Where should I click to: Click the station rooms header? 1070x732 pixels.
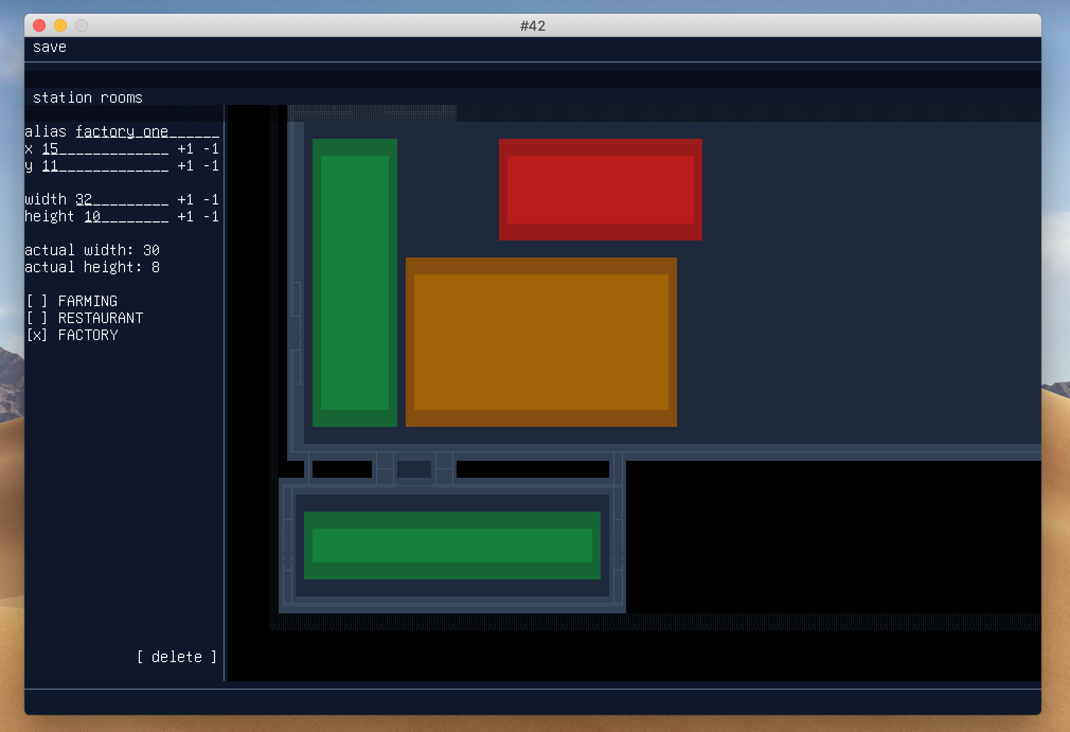pyautogui.click(x=87, y=98)
